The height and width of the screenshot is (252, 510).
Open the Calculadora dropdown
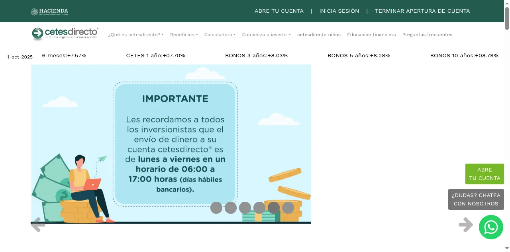[220, 35]
